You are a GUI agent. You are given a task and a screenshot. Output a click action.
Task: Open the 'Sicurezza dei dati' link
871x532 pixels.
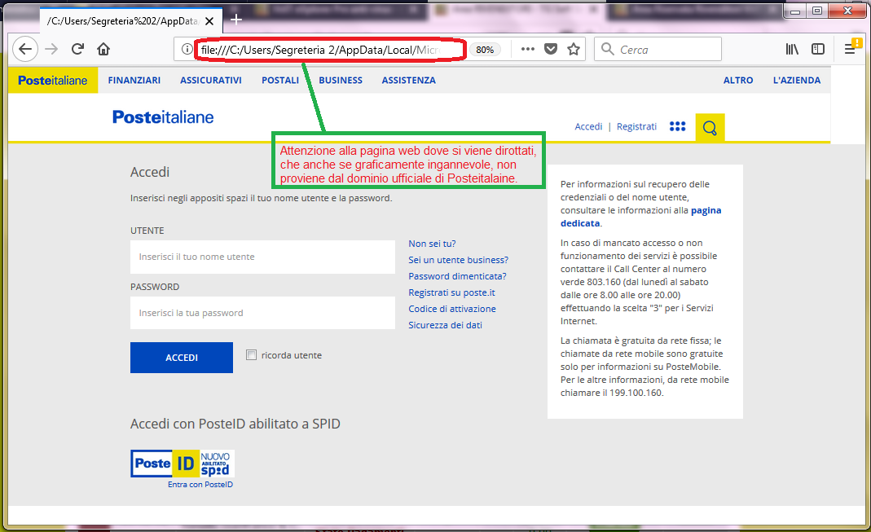pos(445,325)
